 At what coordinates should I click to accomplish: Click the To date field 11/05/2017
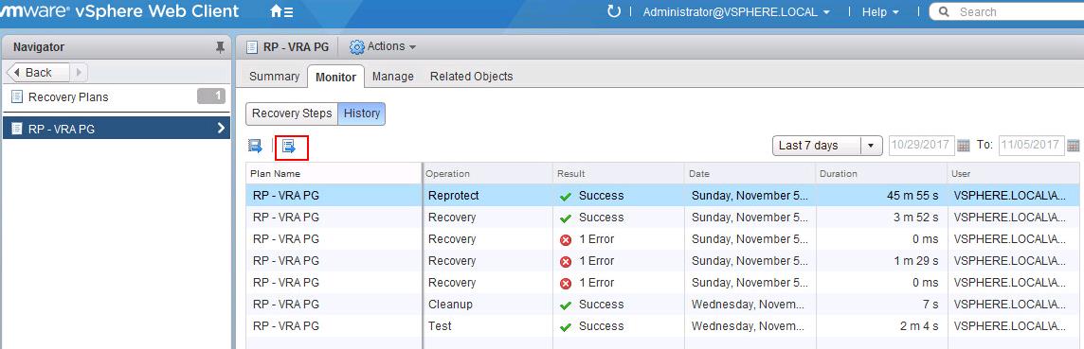(1032, 146)
